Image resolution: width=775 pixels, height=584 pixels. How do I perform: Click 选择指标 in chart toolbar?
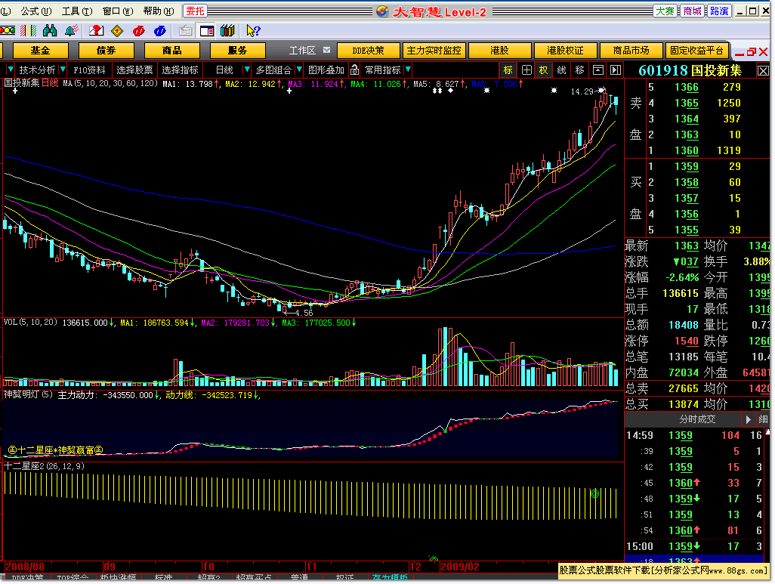point(180,70)
